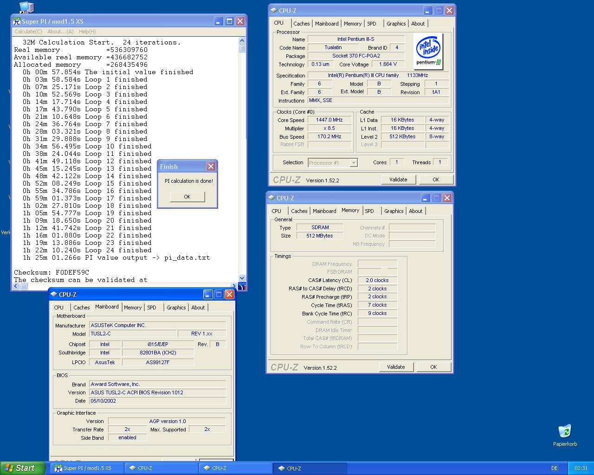The image size is (594, 475).
Task: Click the Intel Inside Pentium III logo
Action: 428,51
